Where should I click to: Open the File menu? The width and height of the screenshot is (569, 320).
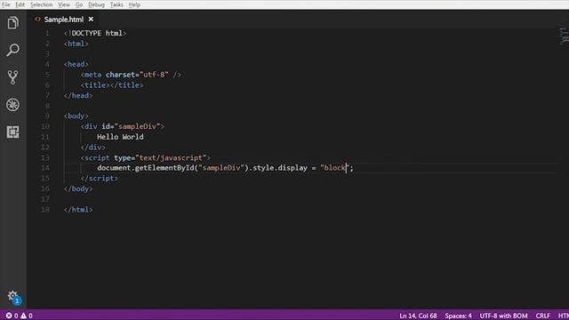6,4
